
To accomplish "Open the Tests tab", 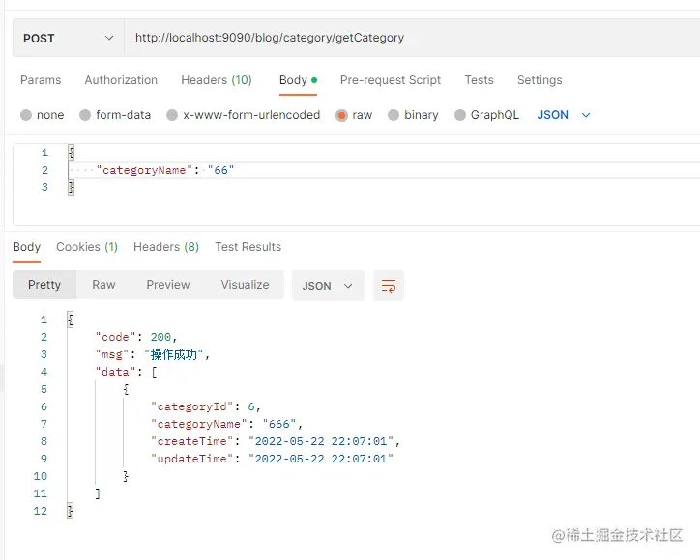I will [479, 80].
